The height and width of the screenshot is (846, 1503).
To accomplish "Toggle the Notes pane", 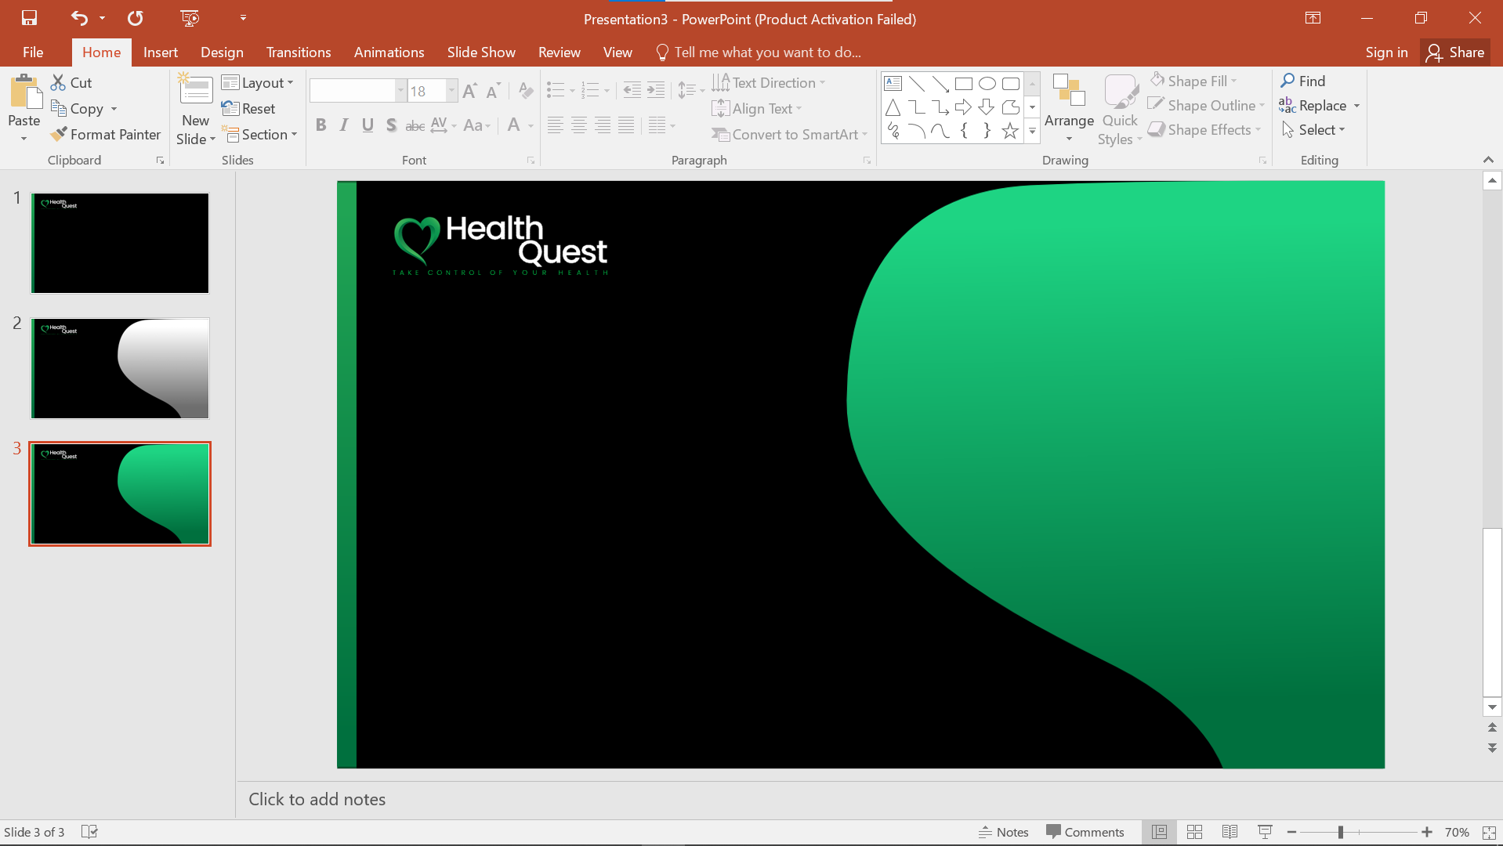I will [x=1003, y=832].
